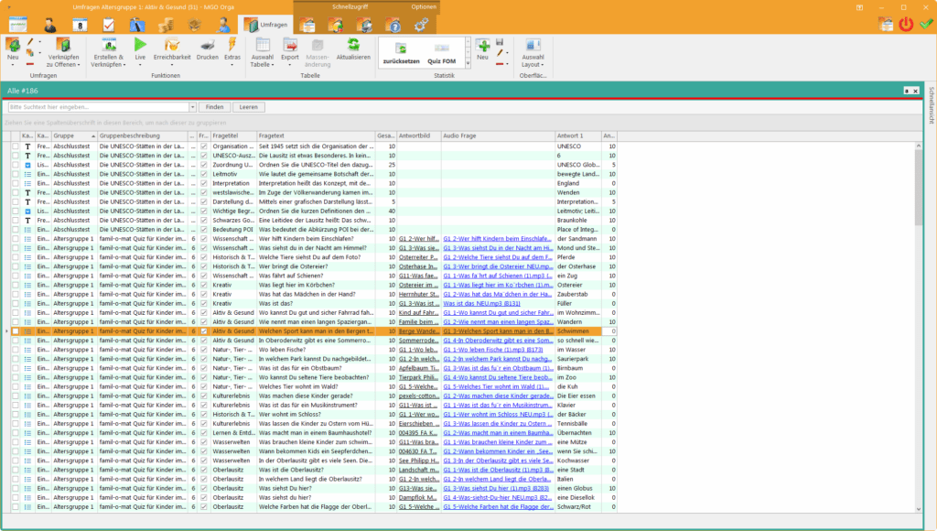
Task: Open the search text history dropdown arrow
Action: [192, 107]
